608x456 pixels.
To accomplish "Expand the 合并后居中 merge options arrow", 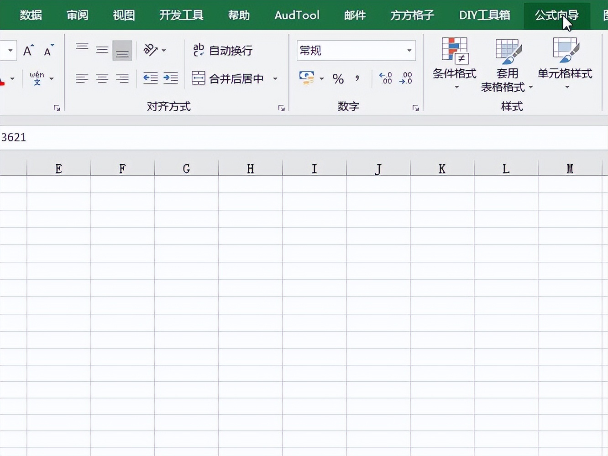I will pyautogui.click(x=275, y=78).
